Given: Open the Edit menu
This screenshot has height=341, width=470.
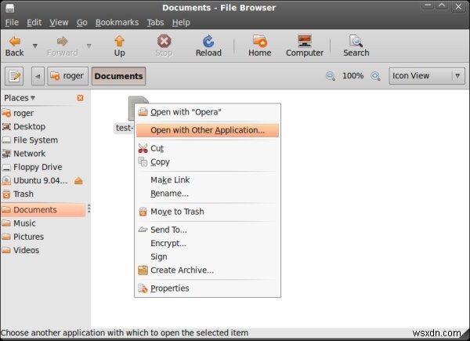Looking at the screenshot, I should click(x=34, y=23).
